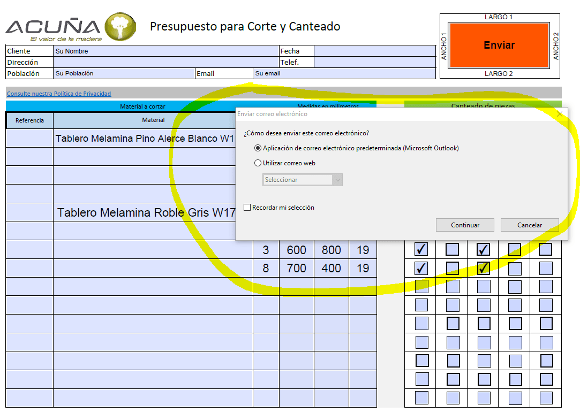The height and width of the screenshot is (413, 580).
Task: Close the Enviar correo electrónico dialog
Action: 559,114
